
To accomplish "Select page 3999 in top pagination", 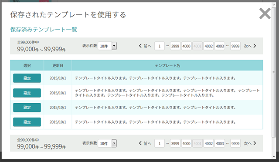I will point(175,46).
